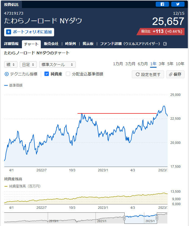Select the 3年 time range
The image size is (189, 226).
(x=162, y=64)
